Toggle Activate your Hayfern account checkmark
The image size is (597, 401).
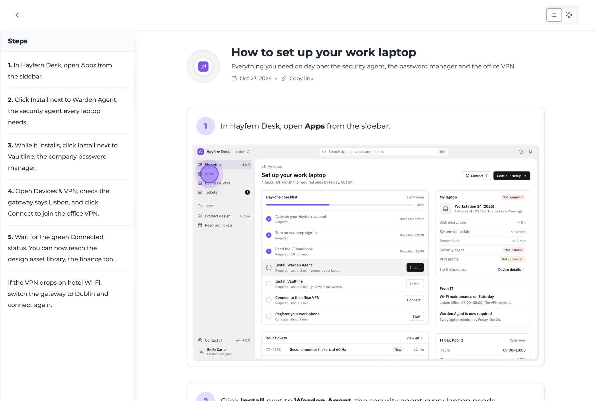(x=269, y=219)
